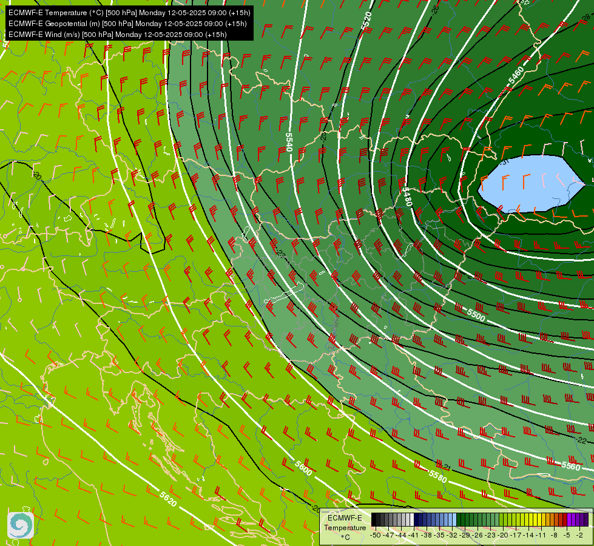The height and width of the screenshot is (546, 594).
Task: Click the weather service swirl logo
Action: coord(21,525)
